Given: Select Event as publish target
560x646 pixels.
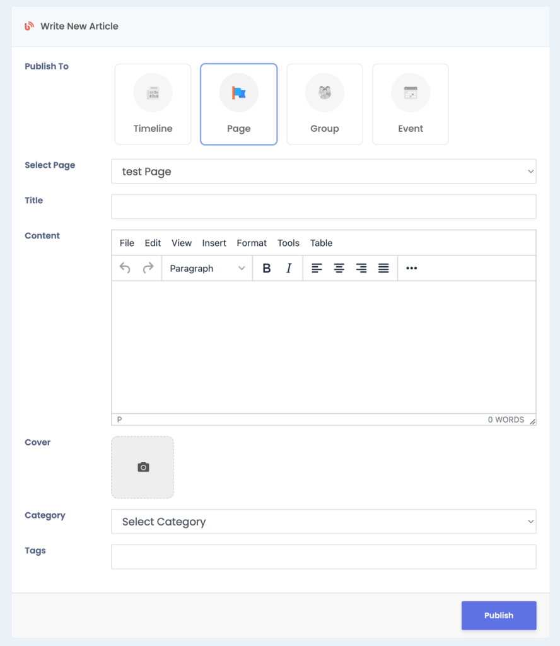Looking at the screenshot, I should (x=411, y=104).
